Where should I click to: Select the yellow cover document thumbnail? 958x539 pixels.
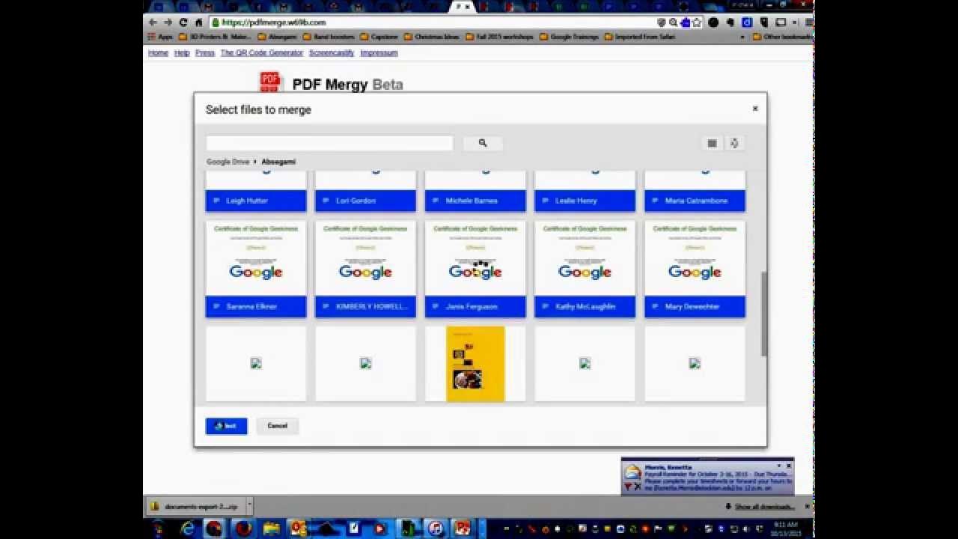click(475, 364)
